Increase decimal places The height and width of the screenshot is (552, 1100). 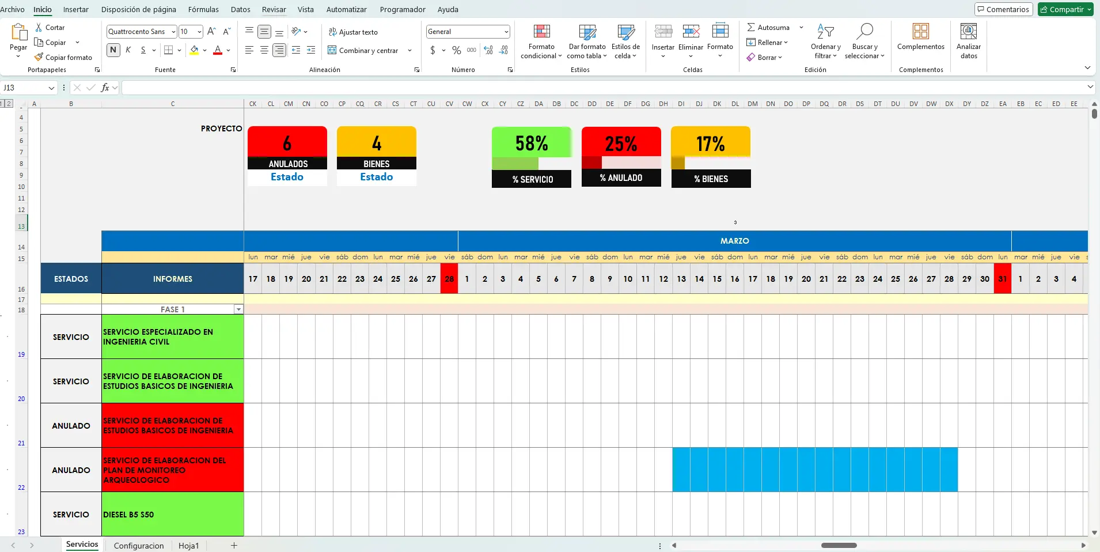pyautogui.click(x=488, y=50)
